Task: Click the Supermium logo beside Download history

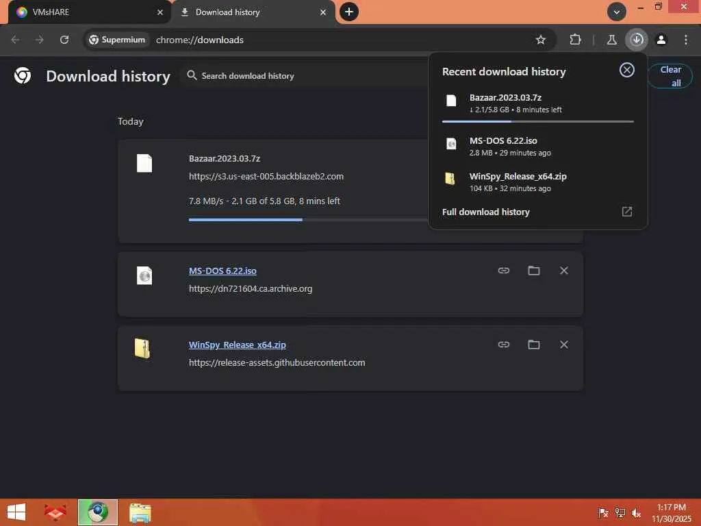Action: click(x=23, y=75)
